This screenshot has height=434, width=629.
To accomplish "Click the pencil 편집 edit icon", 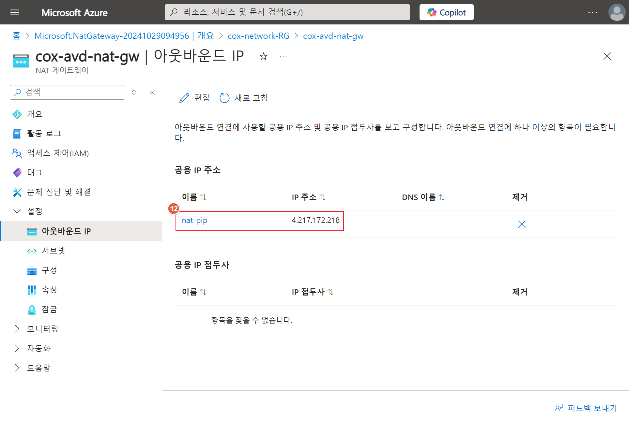I will pyautogui.click(x=184, y=98).
